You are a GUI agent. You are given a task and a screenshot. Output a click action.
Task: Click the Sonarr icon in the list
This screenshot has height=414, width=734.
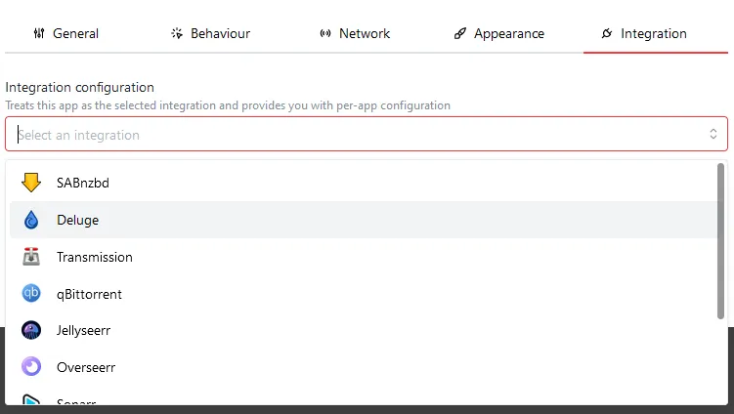(31, 399)
